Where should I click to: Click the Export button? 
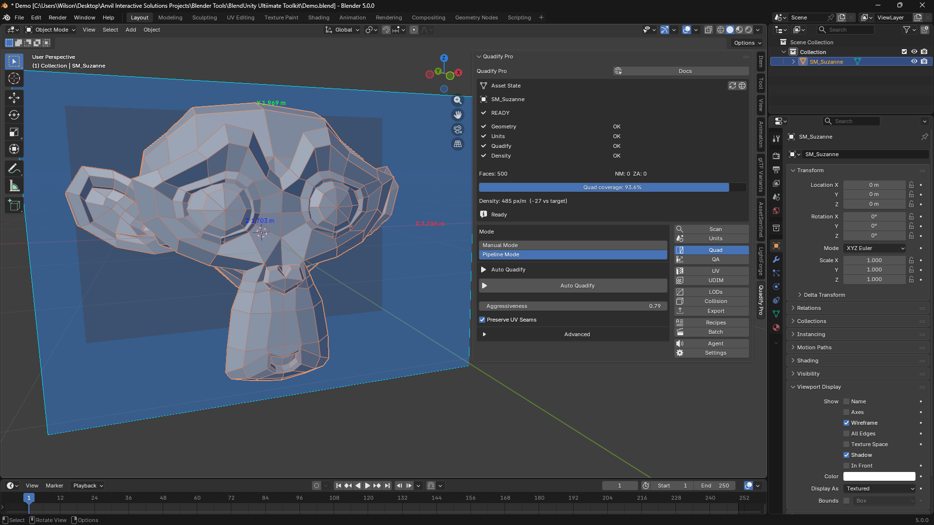[x=711, y=311]
